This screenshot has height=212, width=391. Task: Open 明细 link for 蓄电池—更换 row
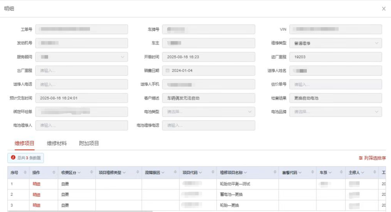pos(36,195)
